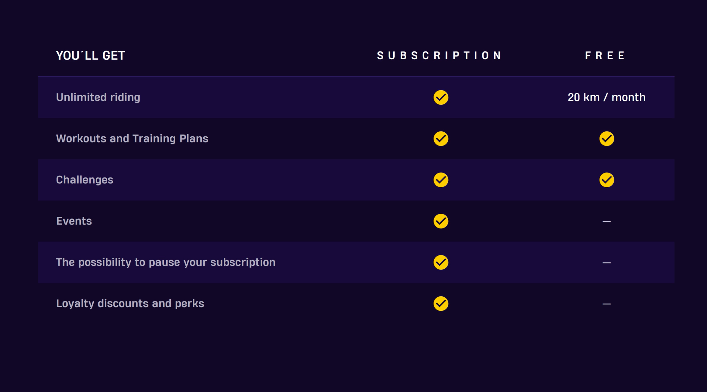Click the Free dash for Loyalty discounts
The width and height of the screenshot is (707, 392).
(x=607, y=304)
